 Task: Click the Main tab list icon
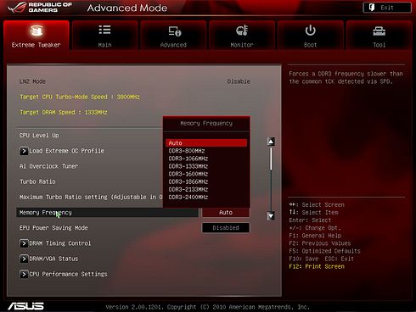click(x=104, y=30)
